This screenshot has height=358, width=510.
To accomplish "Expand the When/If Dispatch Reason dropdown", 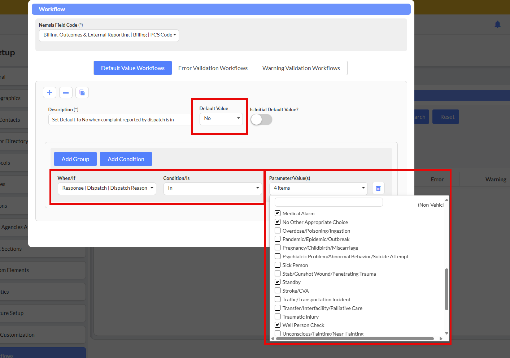I will tap(107, 188).
